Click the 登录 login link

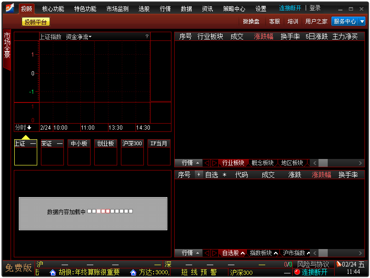[x=315, y=8]
